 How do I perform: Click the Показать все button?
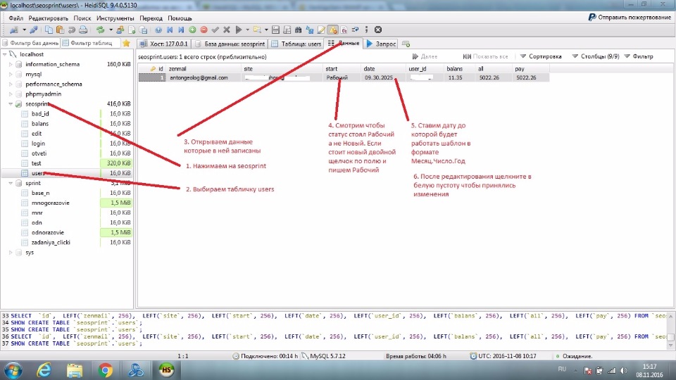[x=485, y=56]
